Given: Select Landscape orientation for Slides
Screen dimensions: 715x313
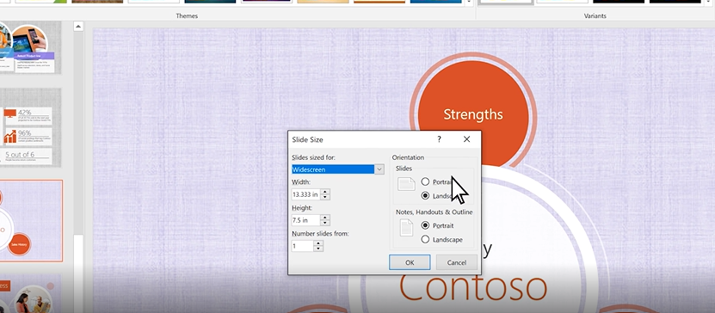Looking at the screenshot, I should coord(425,196).
